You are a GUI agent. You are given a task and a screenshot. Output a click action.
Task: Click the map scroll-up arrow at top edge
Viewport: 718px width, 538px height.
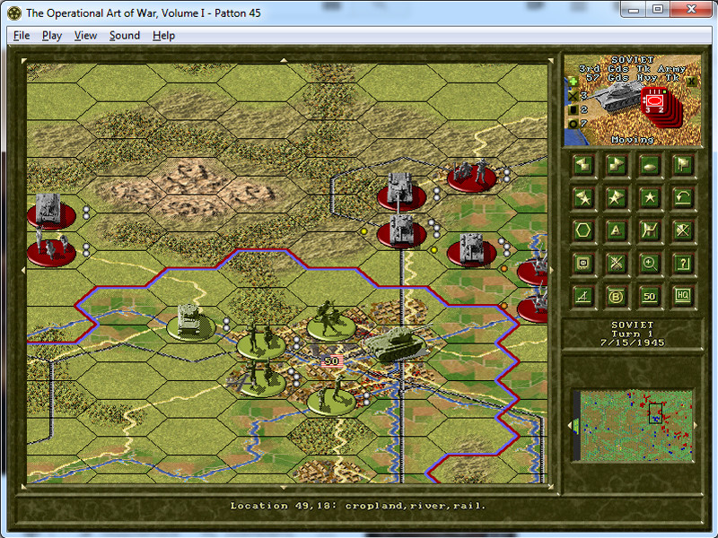[x=284, y=60]
